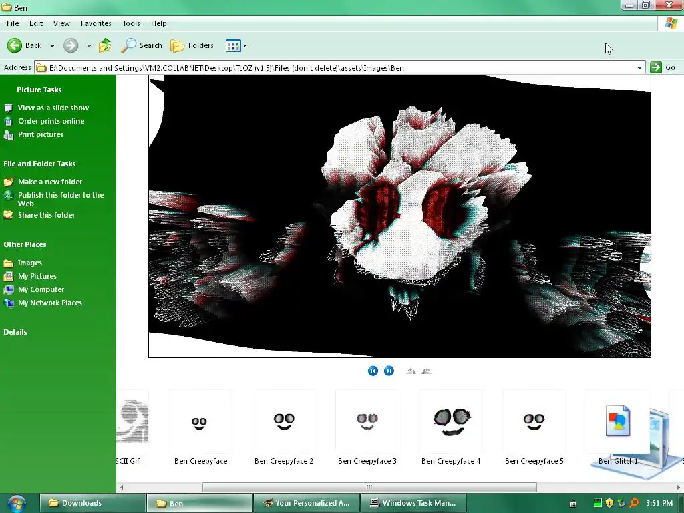Screen dimensions: 684x513
Task: Switch to Ben taskbar button
Action: pos(199,503)
